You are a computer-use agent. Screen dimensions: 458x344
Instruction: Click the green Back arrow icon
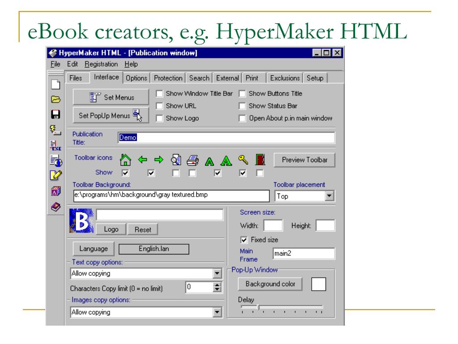[143, 160]
